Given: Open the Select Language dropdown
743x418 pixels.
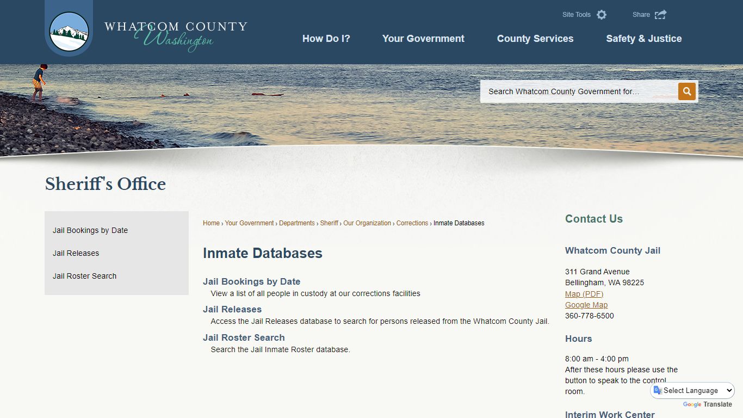Looking at the screenshot, I should click(692, 390).
